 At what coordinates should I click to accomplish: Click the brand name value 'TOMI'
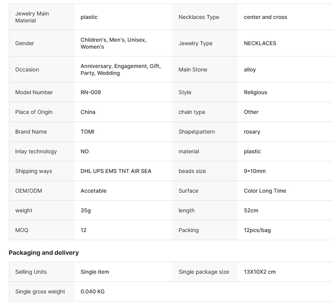tap(87, 132)
